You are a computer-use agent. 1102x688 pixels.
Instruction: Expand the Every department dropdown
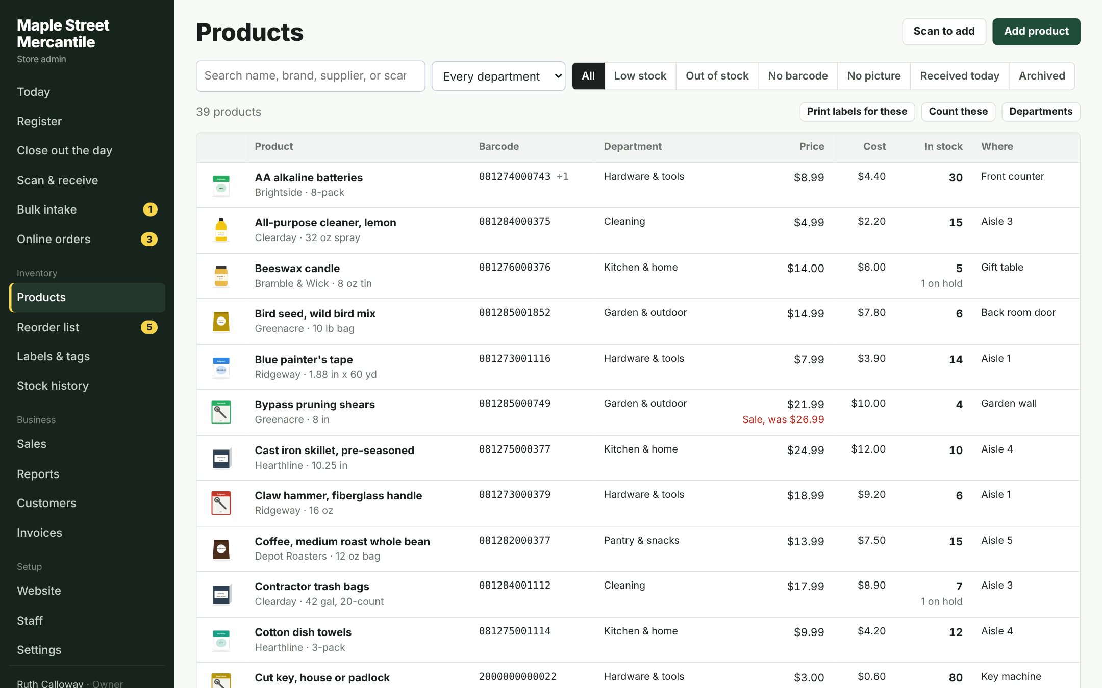click(x=498, y=76)
